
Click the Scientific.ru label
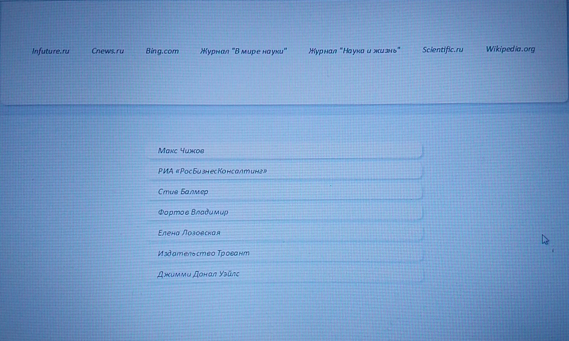pyautogui.click(x=442, y=50)
